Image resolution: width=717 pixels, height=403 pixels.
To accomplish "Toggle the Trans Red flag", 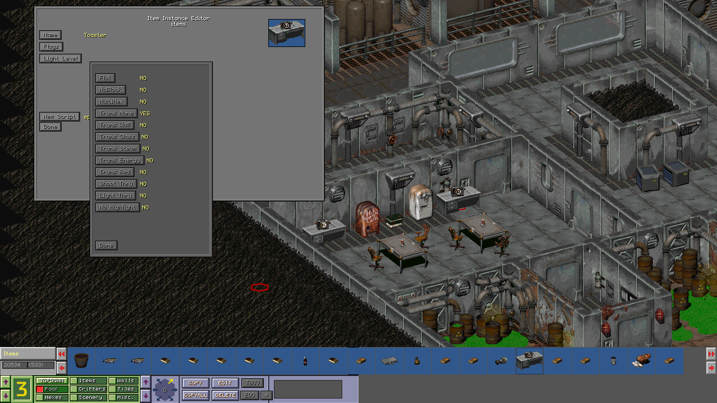I will (115, 172).
